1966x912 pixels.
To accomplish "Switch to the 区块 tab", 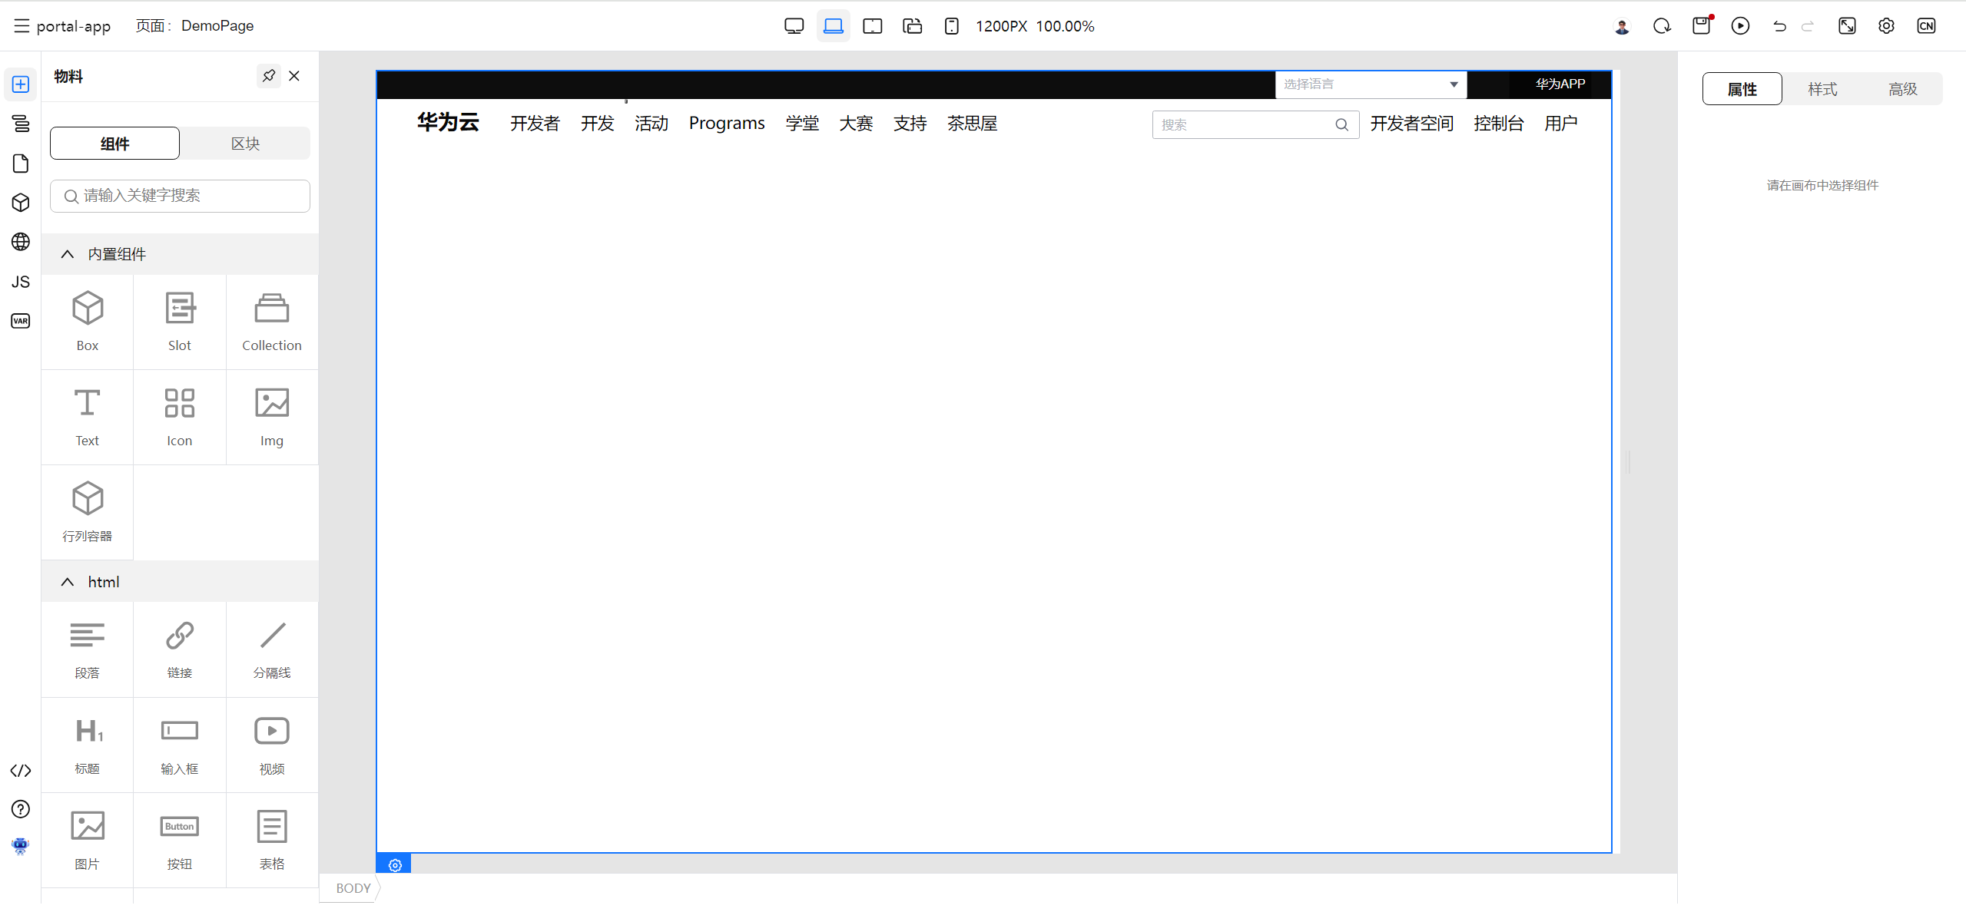I will coord(245,144).
